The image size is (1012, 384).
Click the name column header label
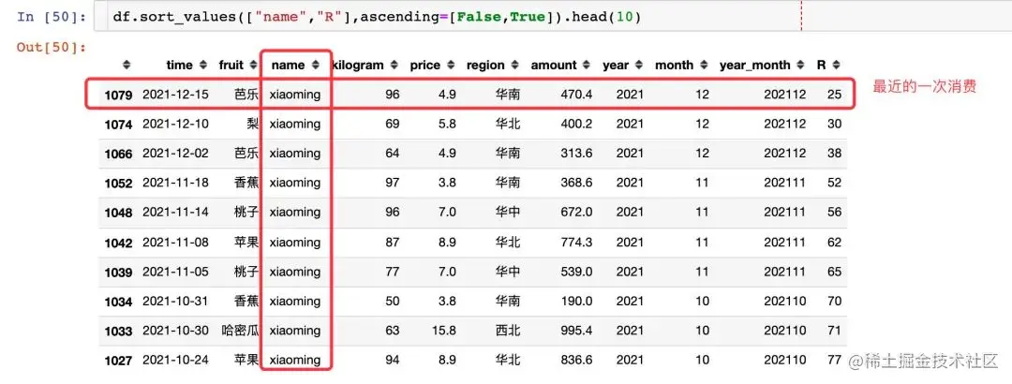288,66
